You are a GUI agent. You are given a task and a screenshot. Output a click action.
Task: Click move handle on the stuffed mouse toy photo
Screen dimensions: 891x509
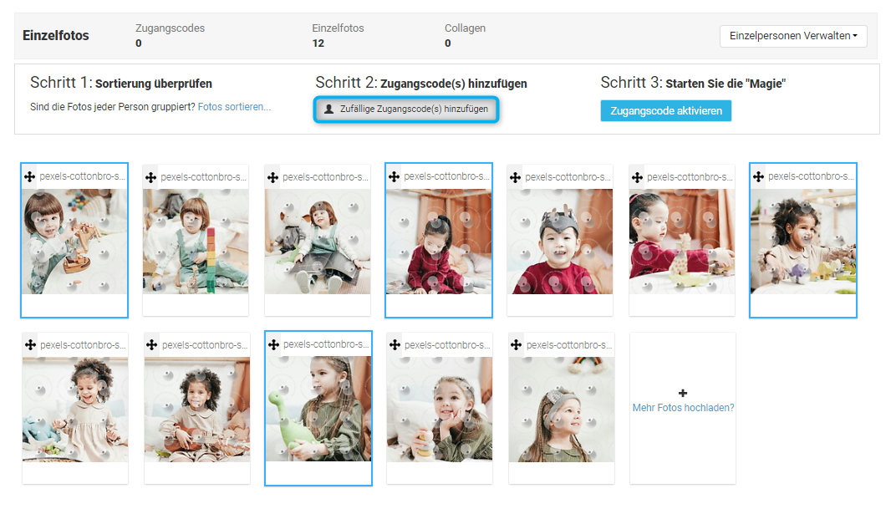click(x=272, y=177)
